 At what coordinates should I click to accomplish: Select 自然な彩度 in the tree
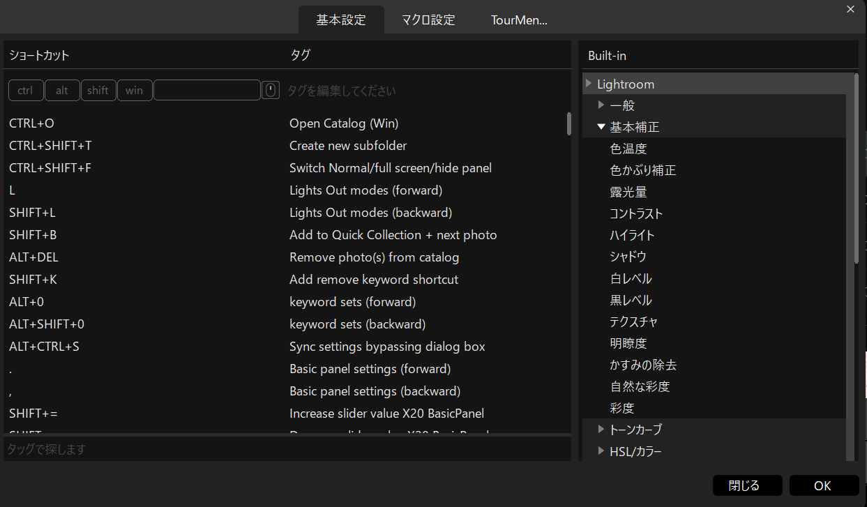640,386
